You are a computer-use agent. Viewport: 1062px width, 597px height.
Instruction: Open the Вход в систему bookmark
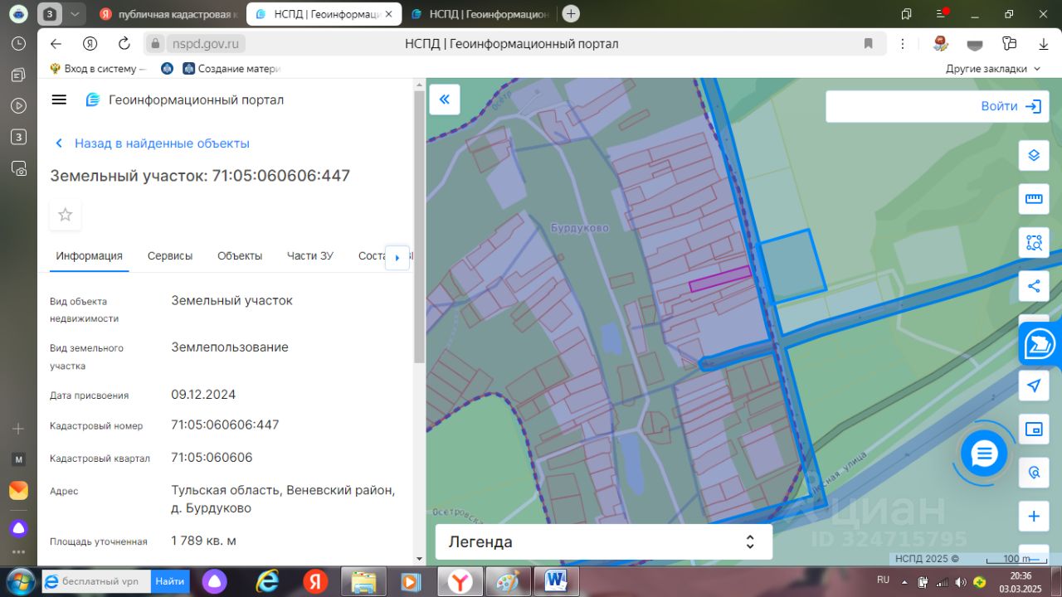coord(97,69)
